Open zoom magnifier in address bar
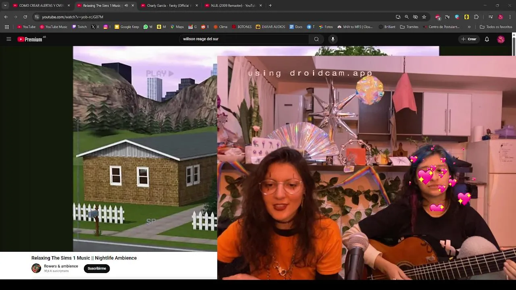This screenshot has height=290, width=516. [407, 17]
